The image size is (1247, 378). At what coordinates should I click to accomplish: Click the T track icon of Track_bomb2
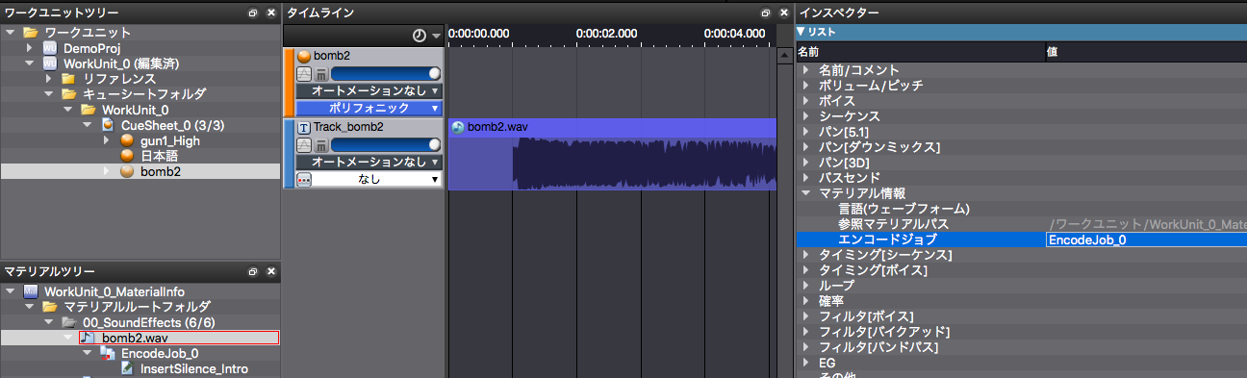(304, 127)
